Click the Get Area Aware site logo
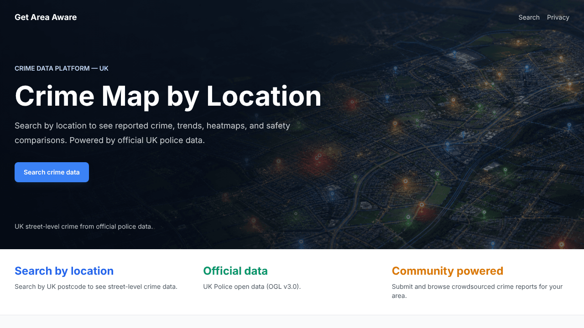Screen dimensions: 584x328 (46, 17)
